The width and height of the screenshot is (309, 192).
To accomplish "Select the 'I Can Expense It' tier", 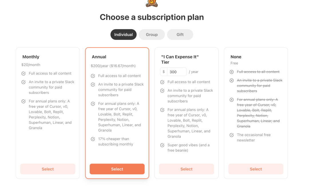I will click(187, 169).
